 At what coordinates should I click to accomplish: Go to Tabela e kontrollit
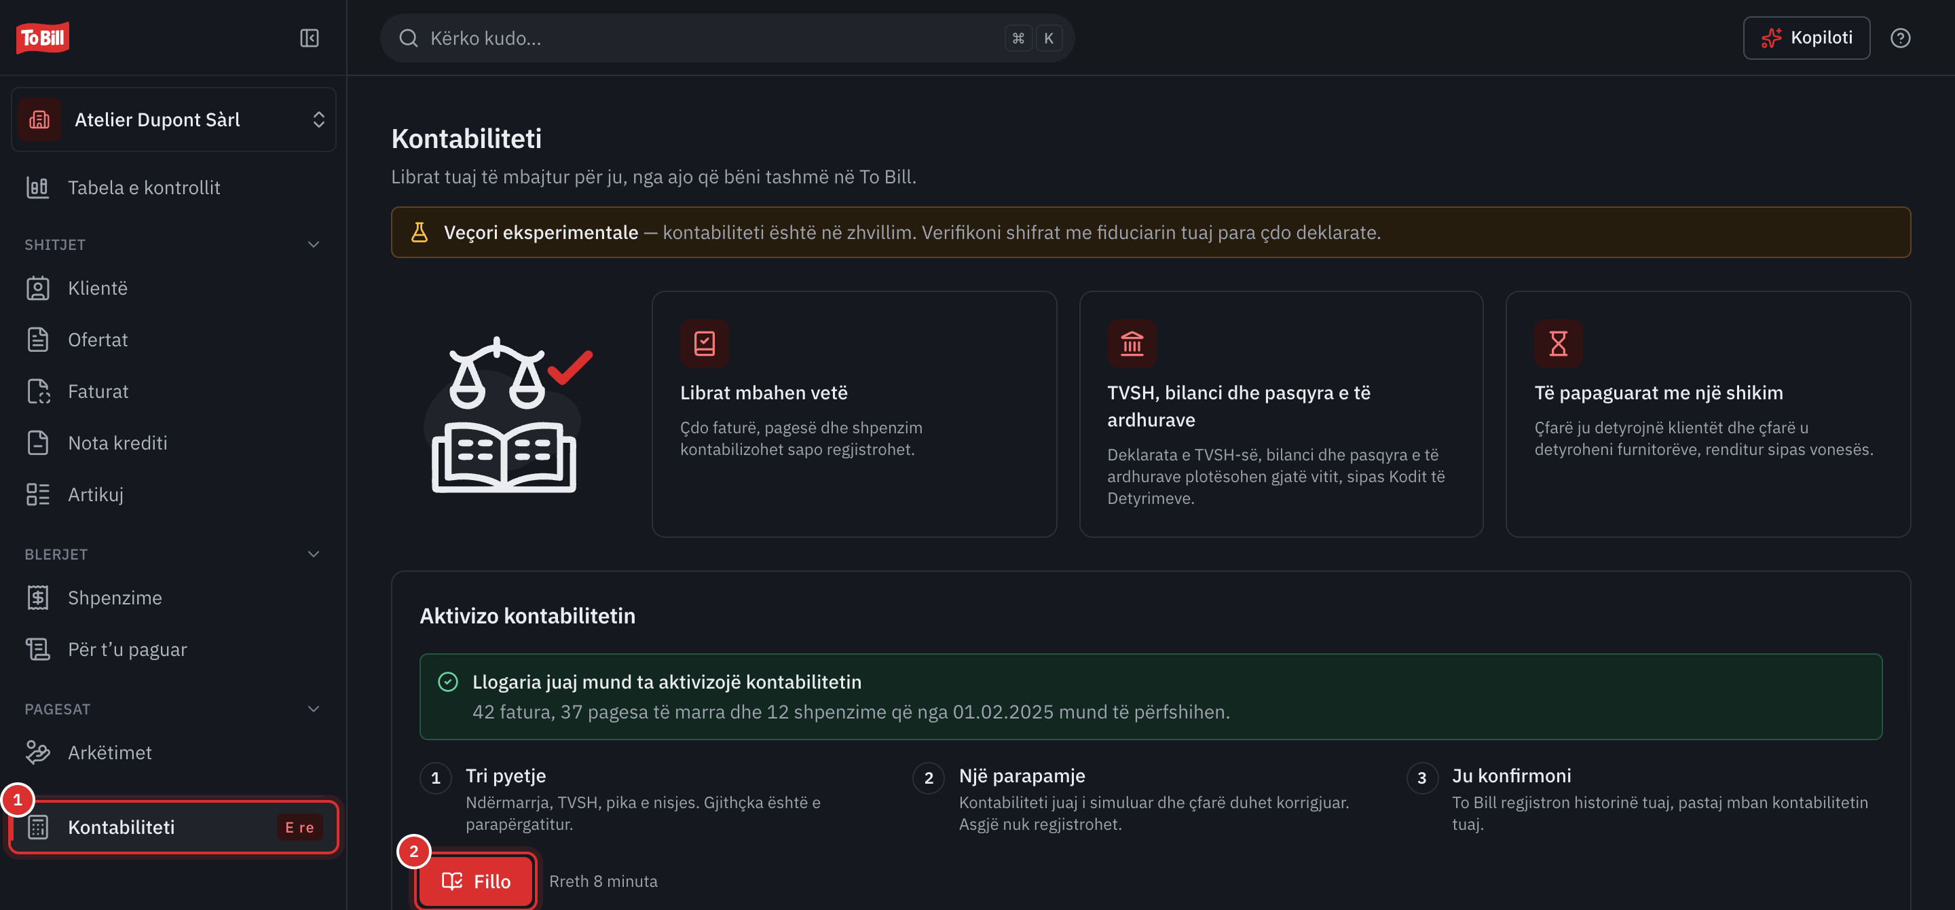point(173,187)
